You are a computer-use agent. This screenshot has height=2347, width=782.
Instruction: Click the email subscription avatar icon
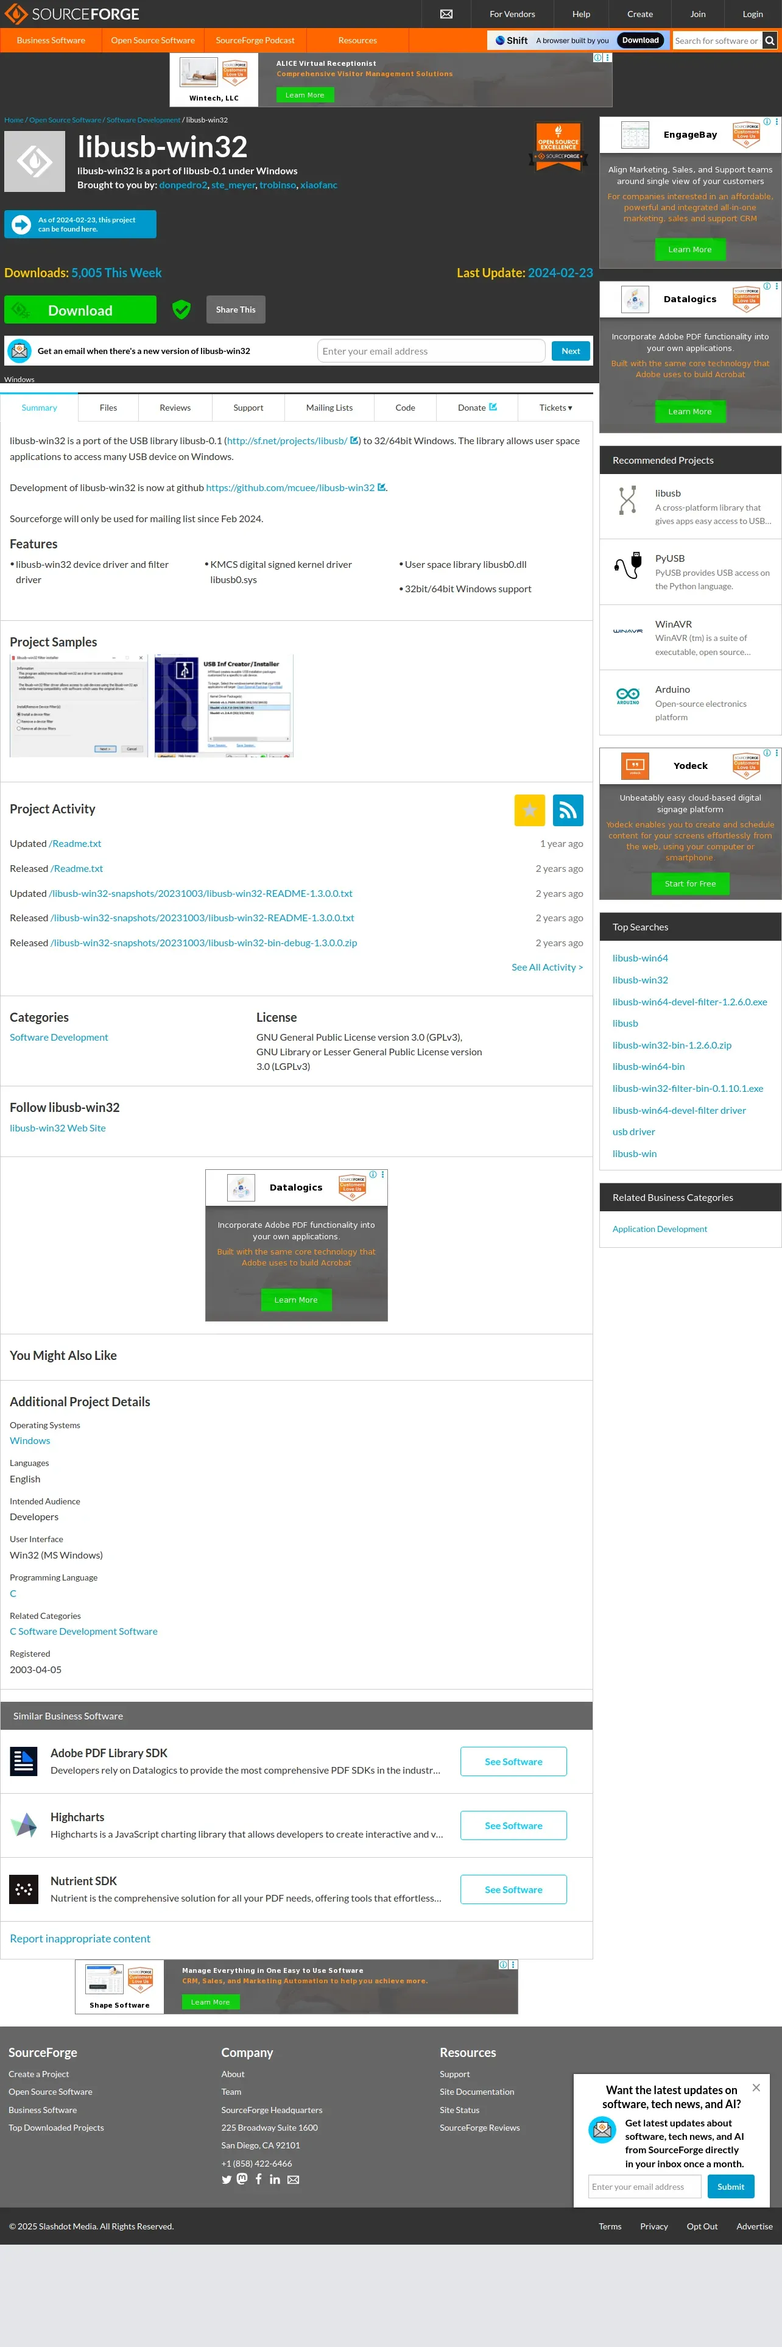coord(18,351)
